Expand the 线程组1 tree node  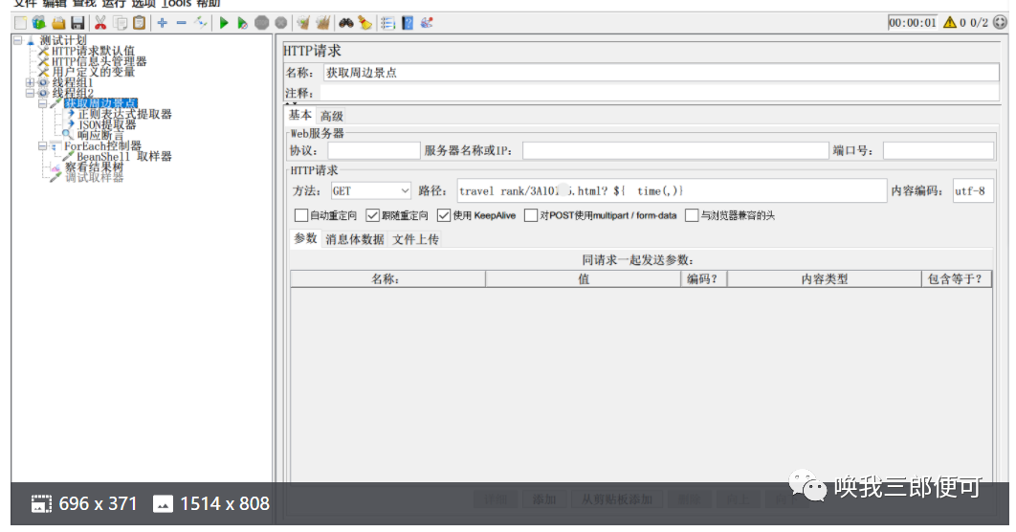pyautogui.click(x=30, y=82)
